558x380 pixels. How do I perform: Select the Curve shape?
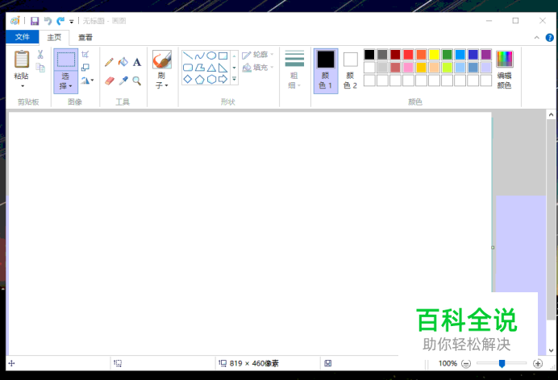point(200,56)
